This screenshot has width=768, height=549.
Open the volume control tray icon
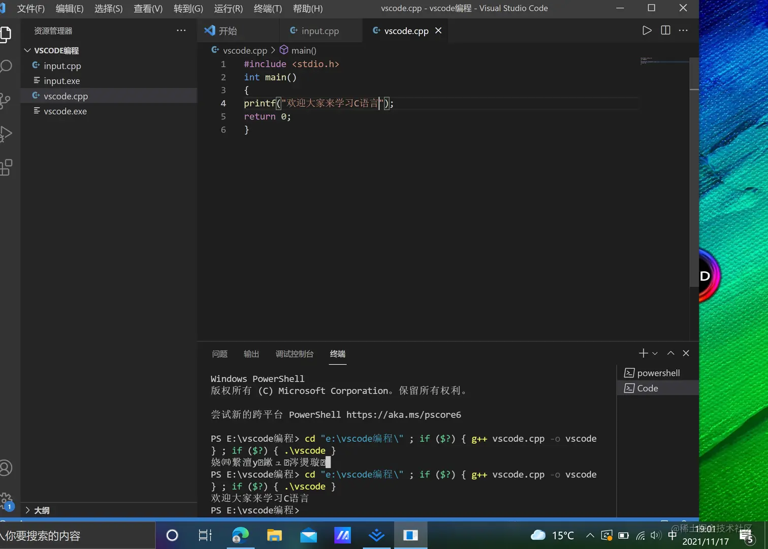click(656, 535)
